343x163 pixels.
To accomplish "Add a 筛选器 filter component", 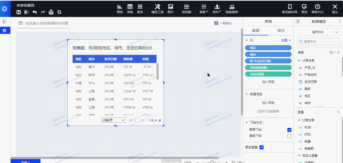I will coord(186,9).
